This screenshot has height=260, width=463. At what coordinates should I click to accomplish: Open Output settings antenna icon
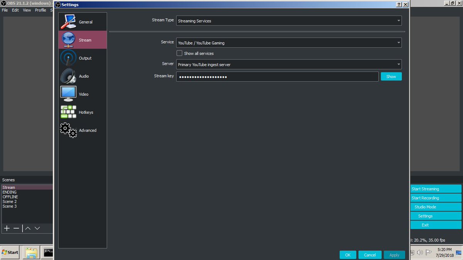pyautogui.click(x=68, y=58)
